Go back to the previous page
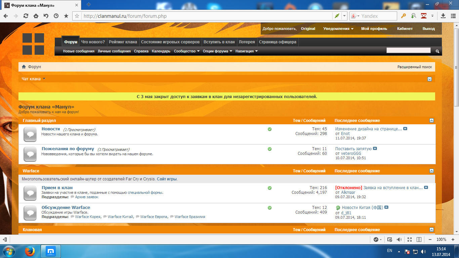This screenshot has width=459, height=258. point(6,16)
